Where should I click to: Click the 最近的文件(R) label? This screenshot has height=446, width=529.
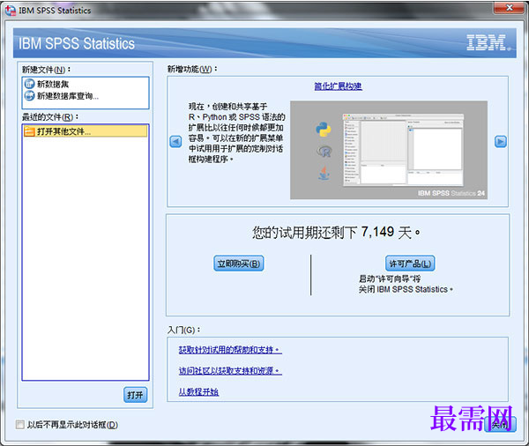[50, 117]
